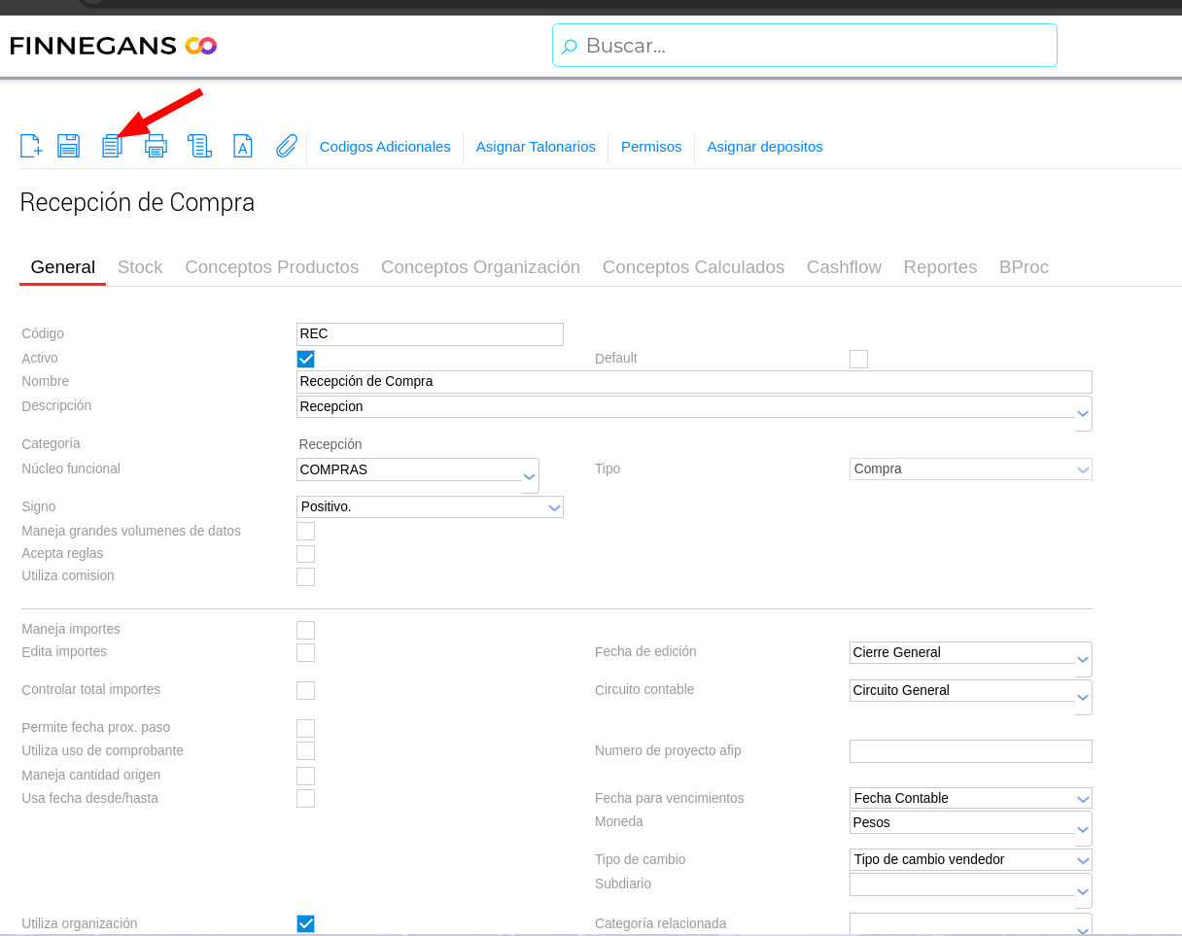Click the paperclip attachment icon
Viewport: 1182px width, 936px height.
click(x=286, y=147)
